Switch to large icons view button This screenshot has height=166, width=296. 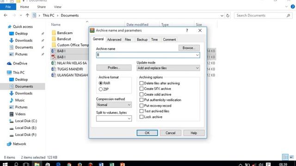(292, 157)
